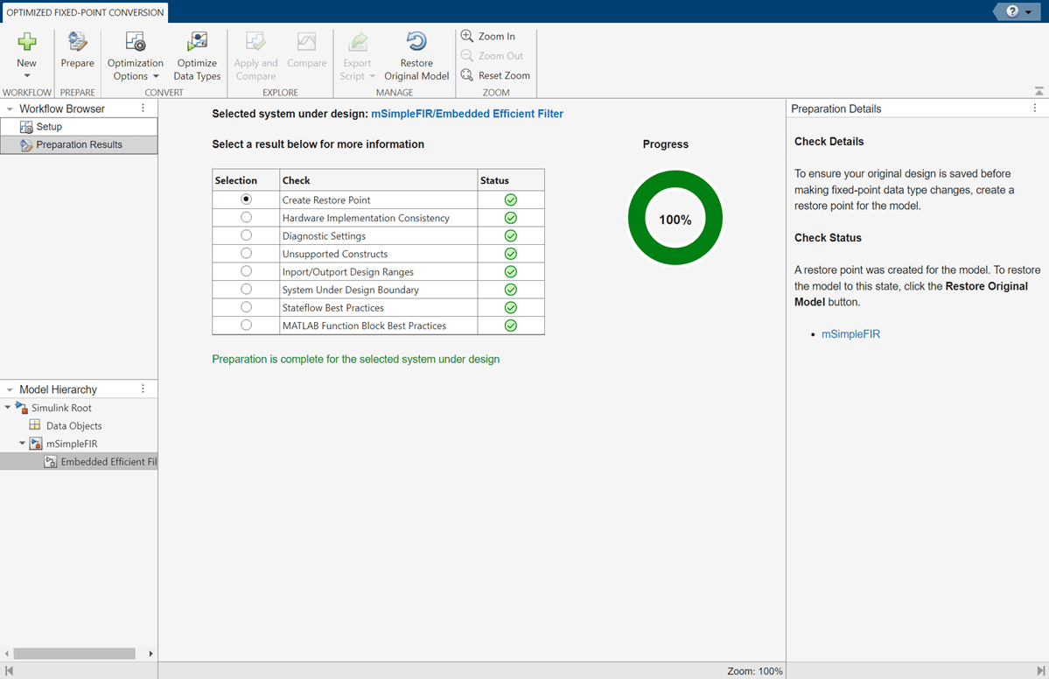Click the Reset Zoom icon

467,75
